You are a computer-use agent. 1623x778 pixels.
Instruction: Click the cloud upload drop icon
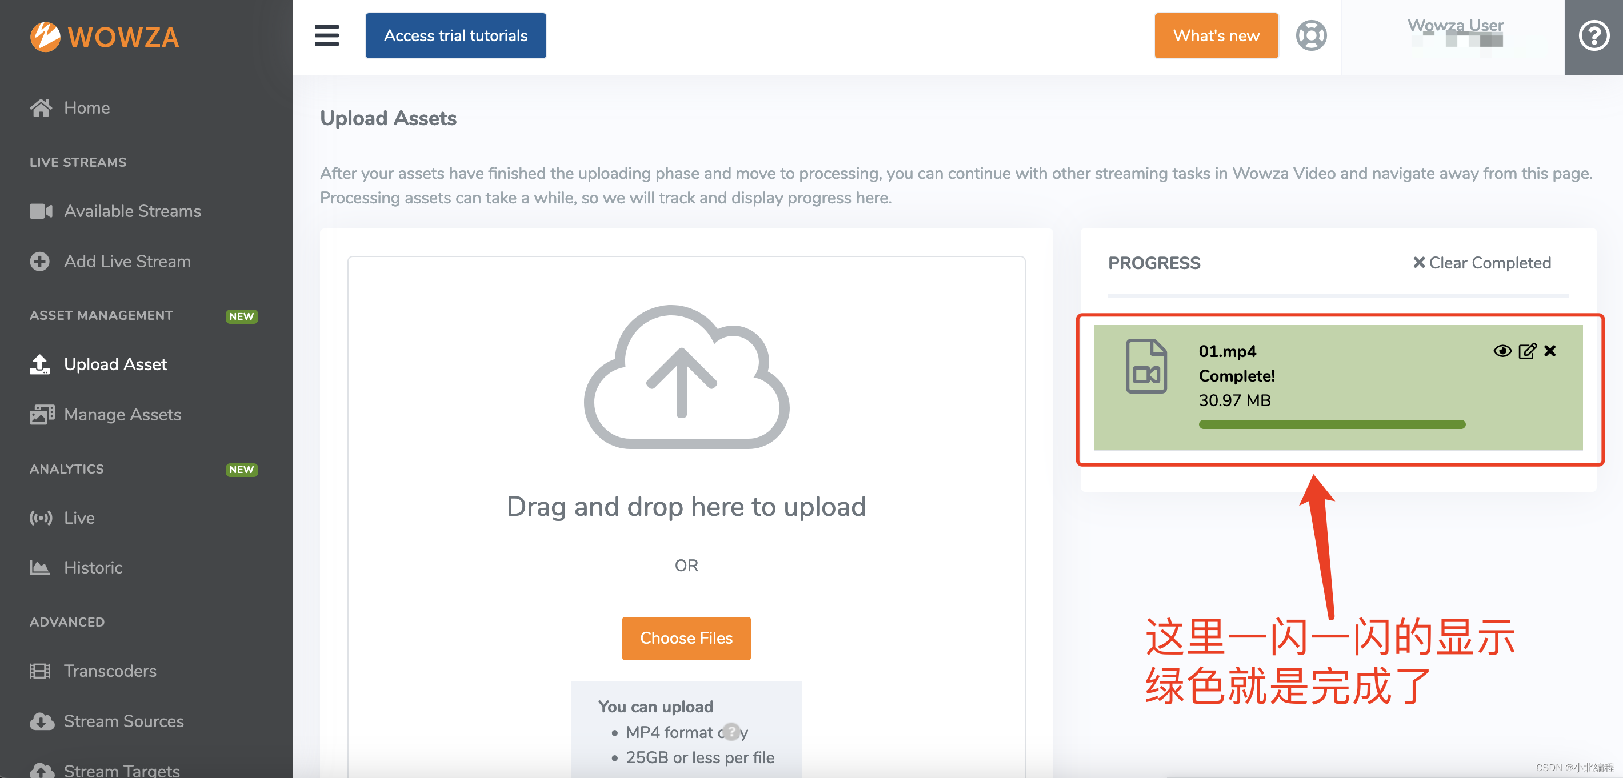pos(686,376)
